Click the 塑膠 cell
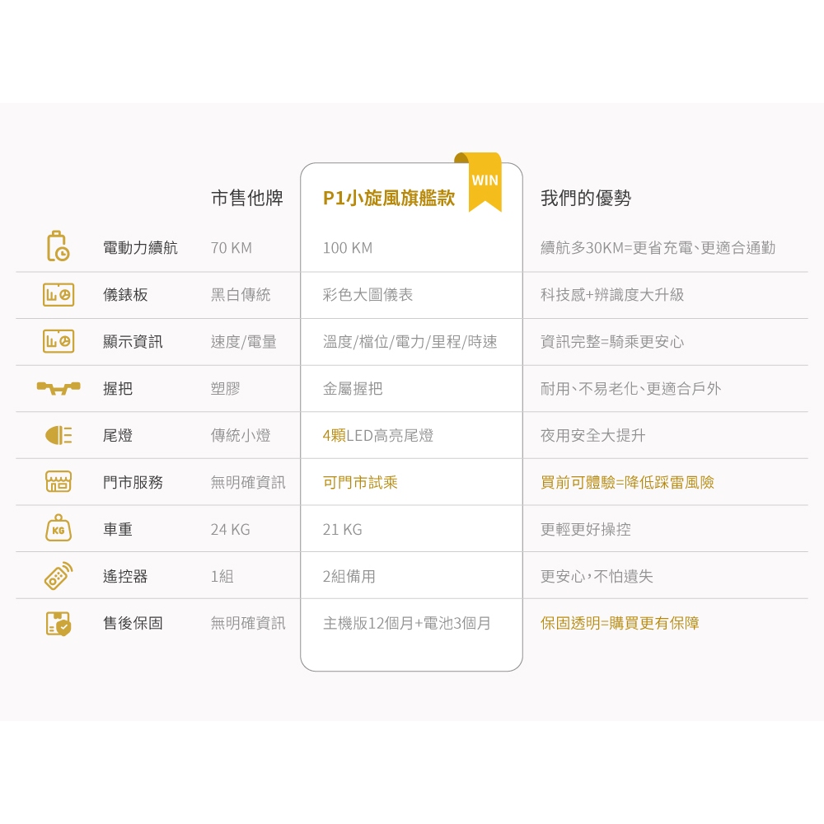The width and height of the screenshot is (824, 824). 226,388
